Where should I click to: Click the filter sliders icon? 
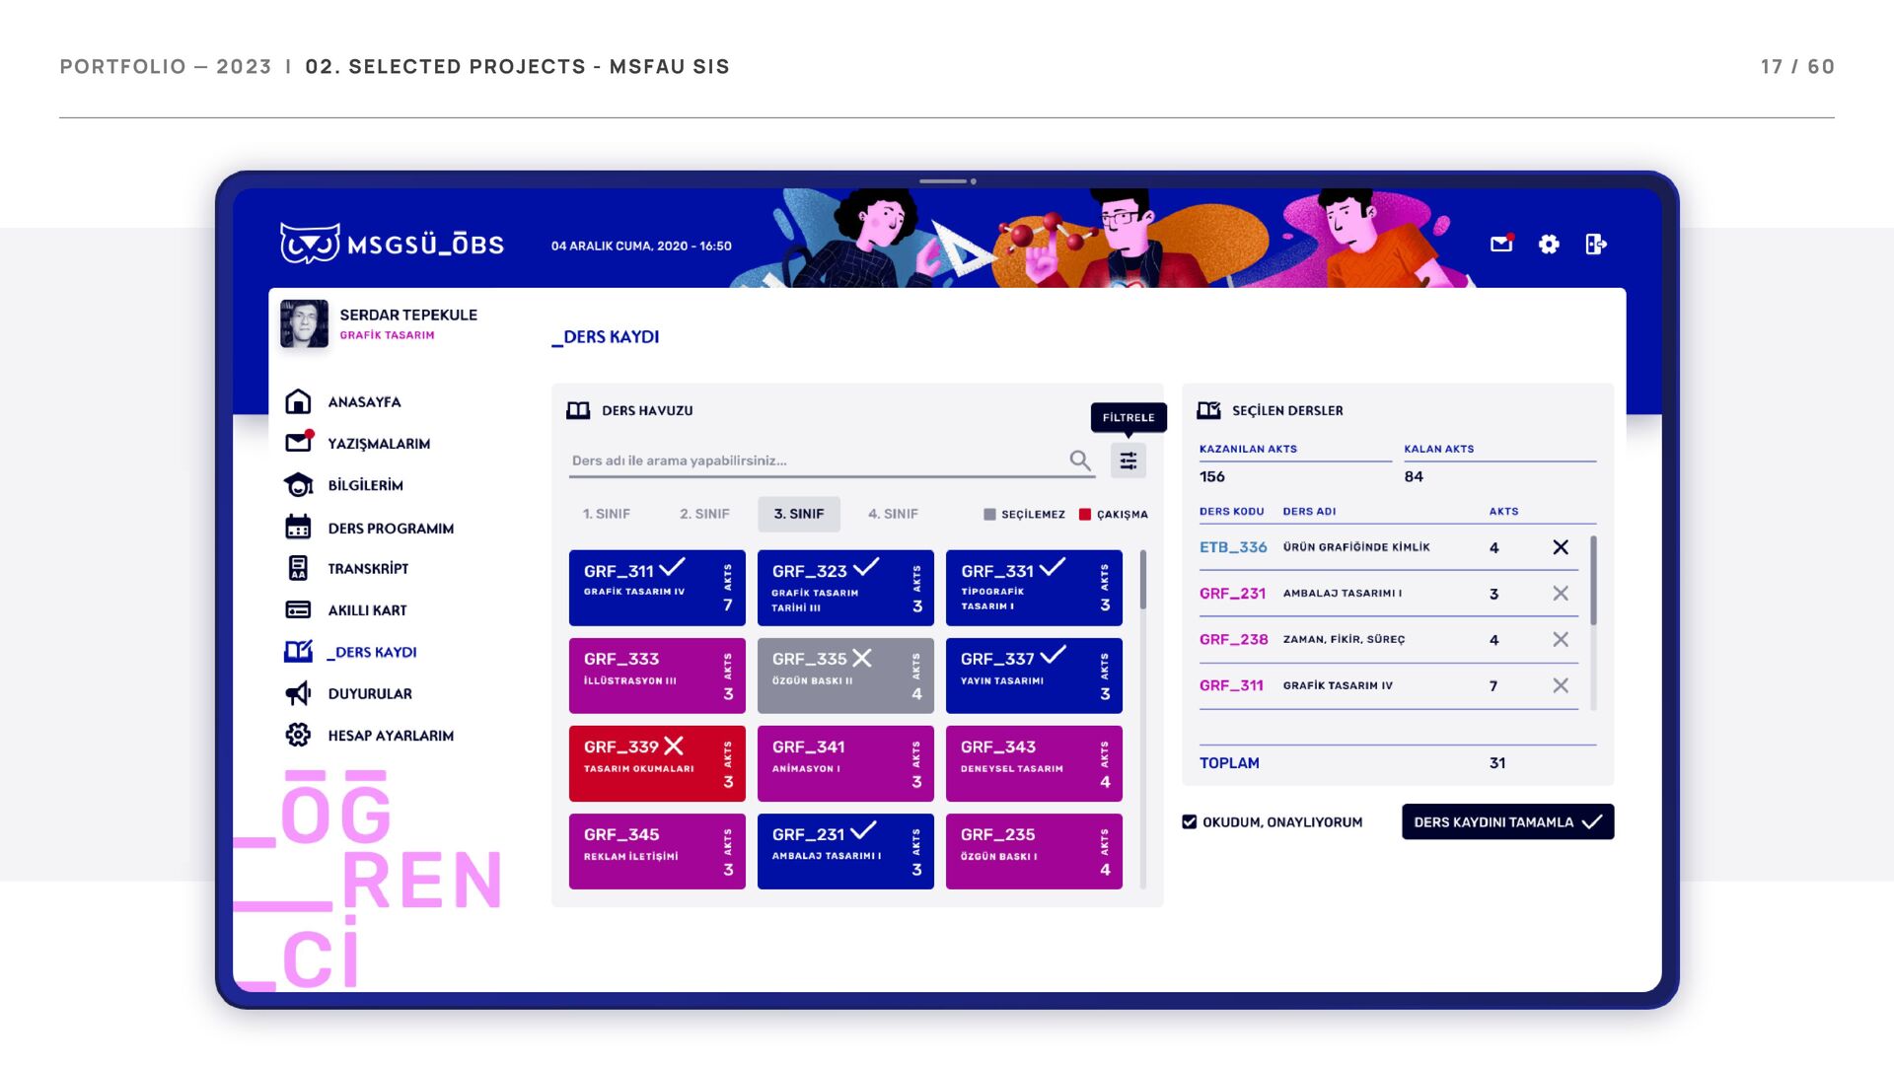pos(1128,461)
